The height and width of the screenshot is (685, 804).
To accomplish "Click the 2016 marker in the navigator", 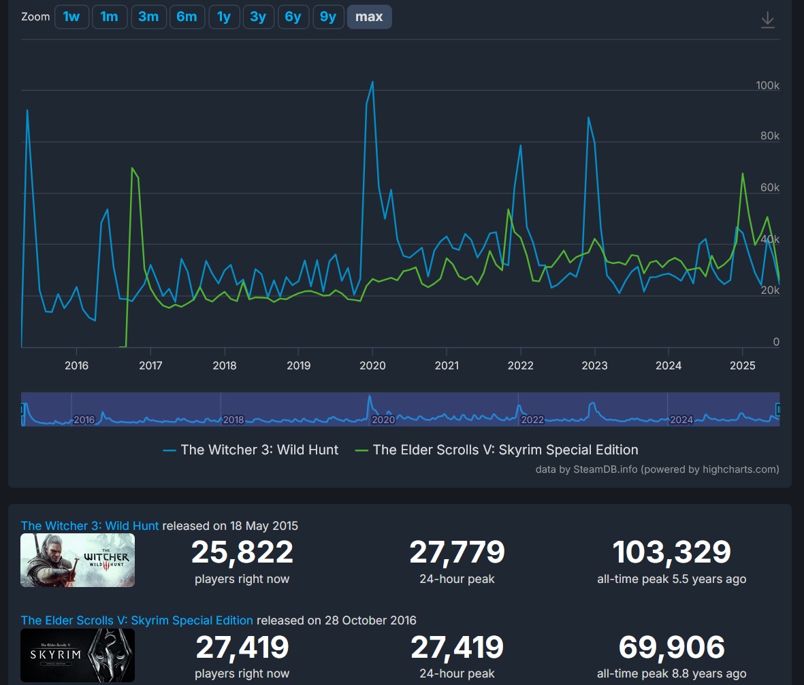I will [x=84, y=420].
